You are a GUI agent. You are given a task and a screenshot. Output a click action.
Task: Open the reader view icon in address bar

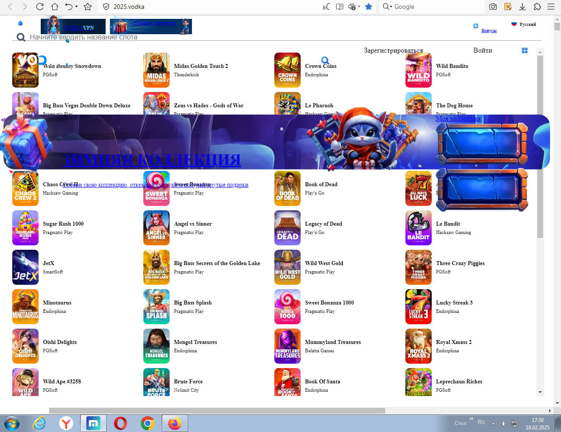(339, 7)
